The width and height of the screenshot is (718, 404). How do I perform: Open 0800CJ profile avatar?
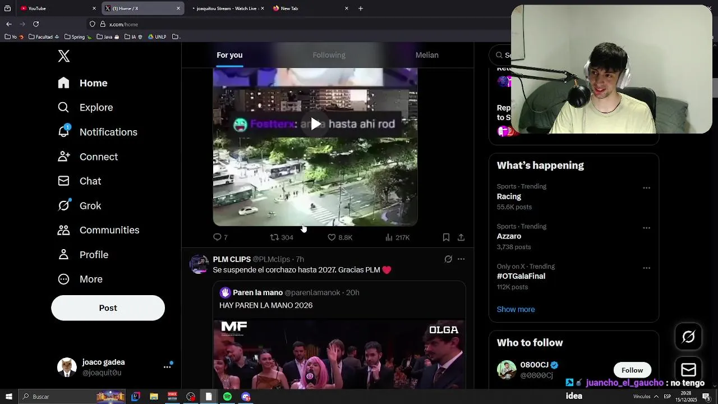click(507, 370)
